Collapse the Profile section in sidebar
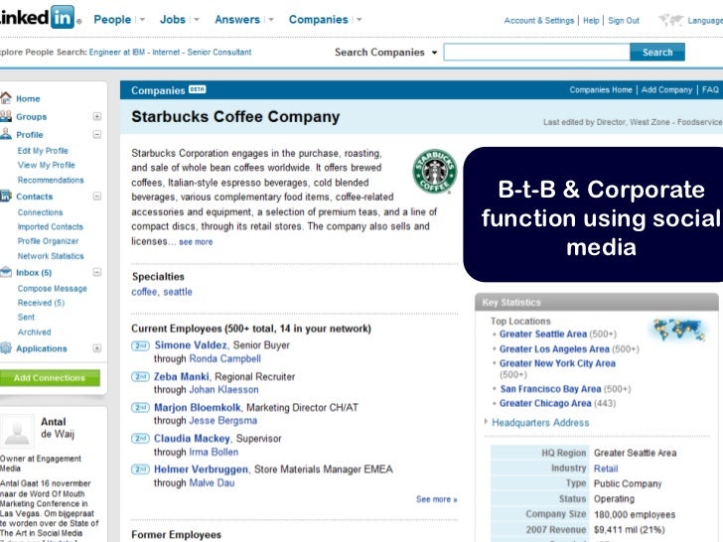 pyautogui.click(x=97, y=135)
